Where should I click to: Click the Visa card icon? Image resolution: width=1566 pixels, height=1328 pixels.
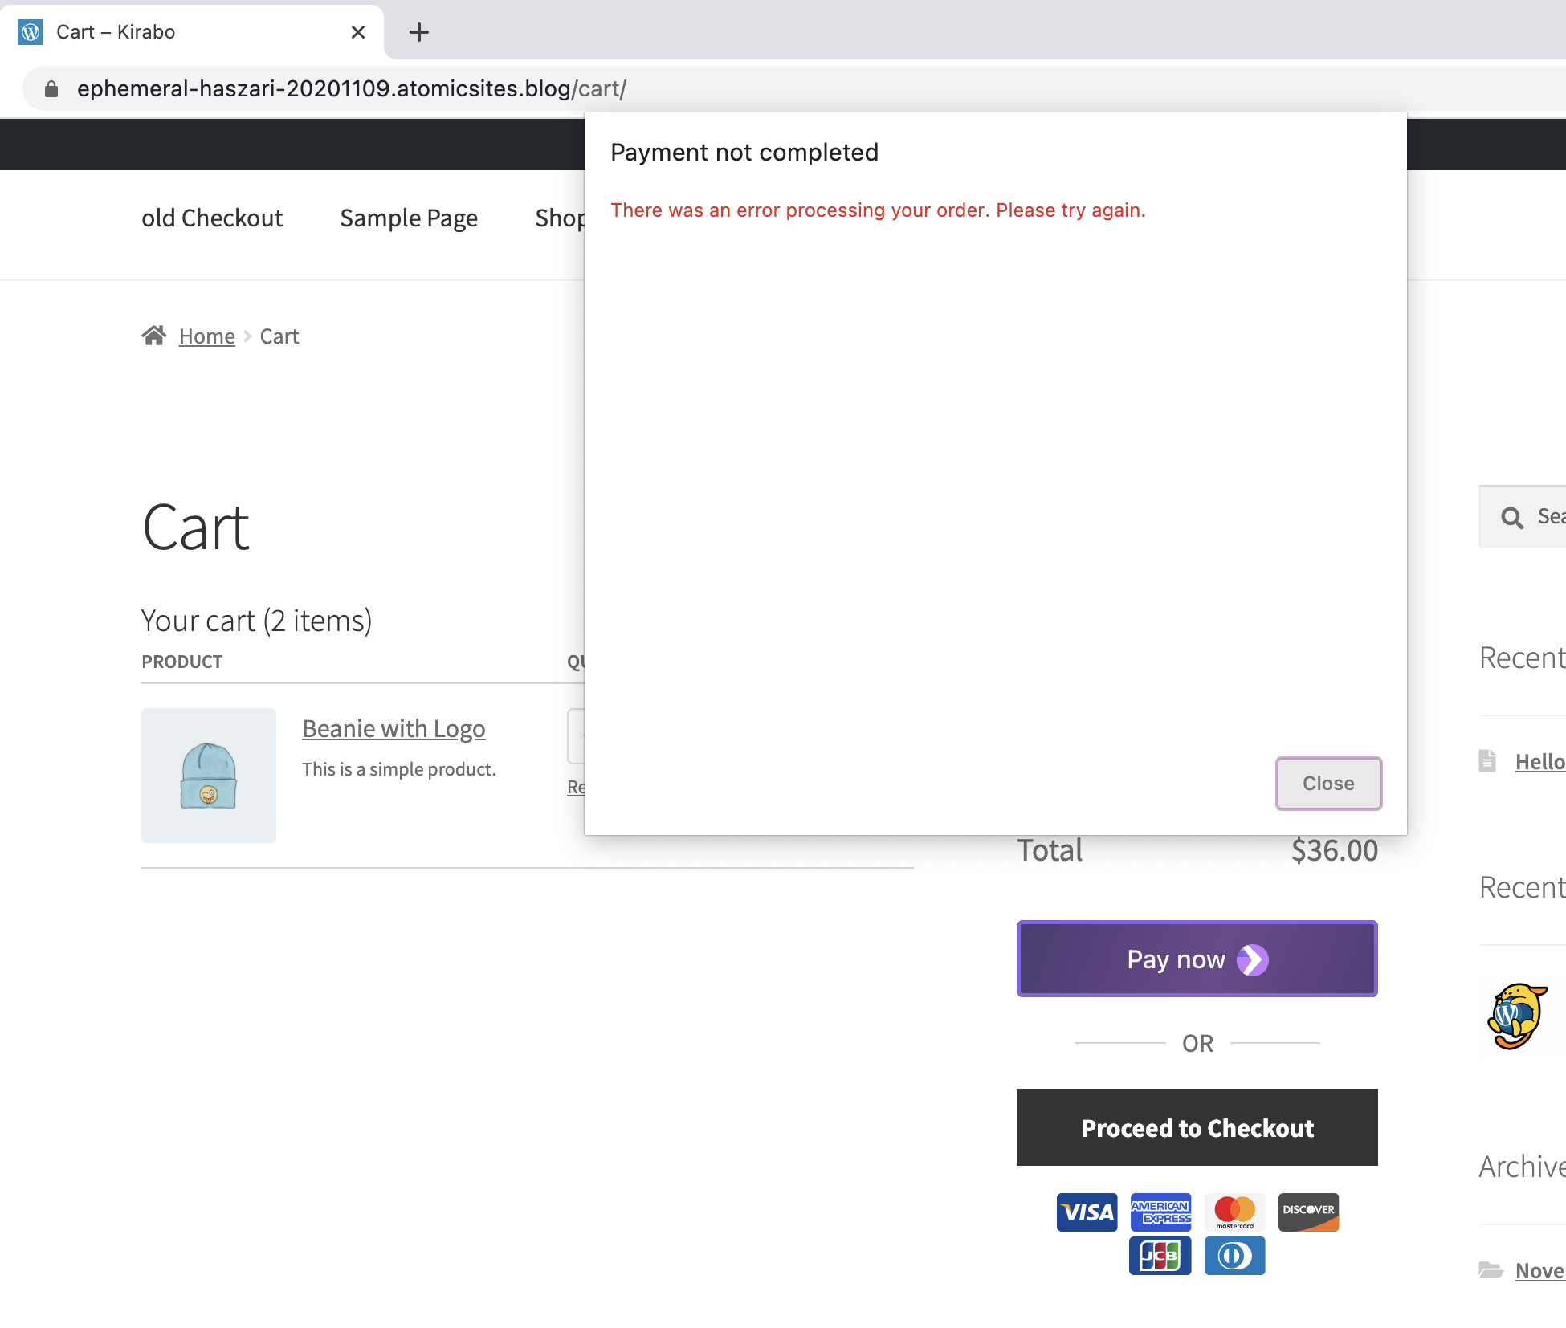point(1087,1212)
